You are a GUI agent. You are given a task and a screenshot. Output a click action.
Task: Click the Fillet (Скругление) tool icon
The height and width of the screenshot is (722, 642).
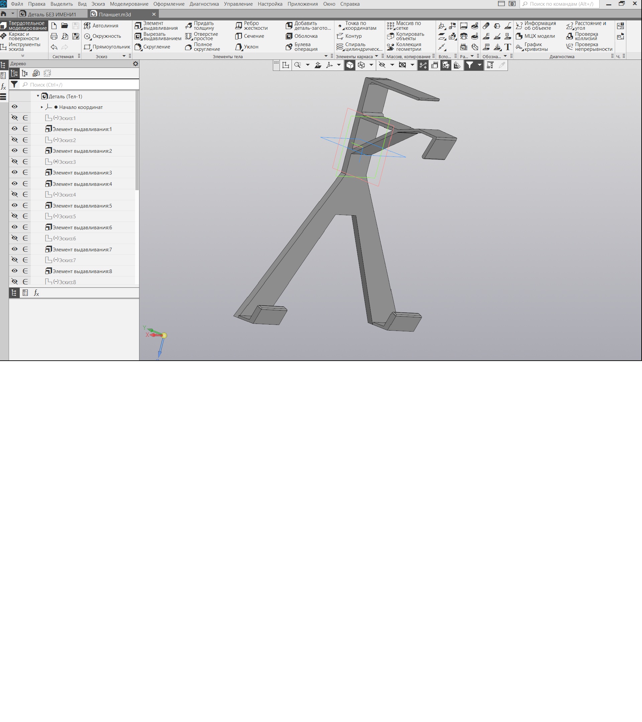(138, 46)
